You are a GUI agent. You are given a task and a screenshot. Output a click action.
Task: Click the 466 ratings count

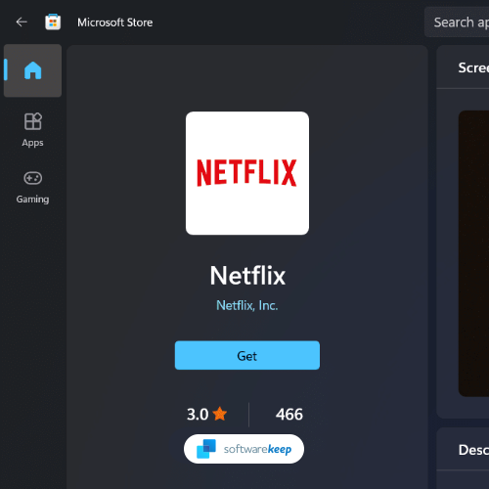289,415
